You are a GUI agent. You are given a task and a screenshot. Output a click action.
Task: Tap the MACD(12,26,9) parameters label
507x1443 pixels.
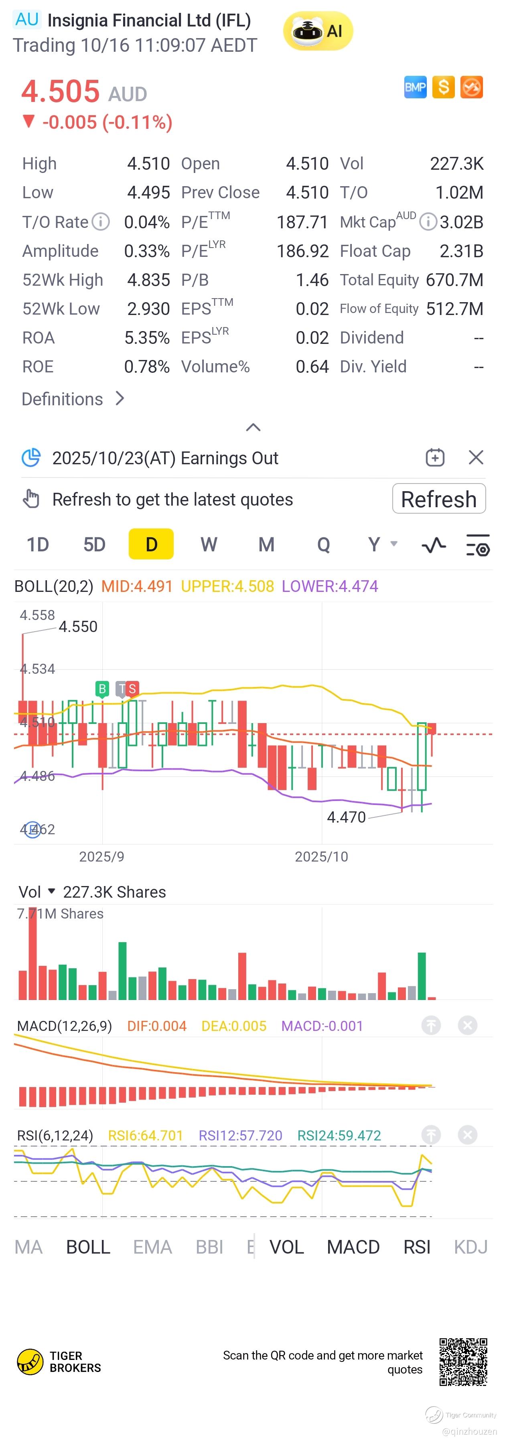[x=65, y=1026]
